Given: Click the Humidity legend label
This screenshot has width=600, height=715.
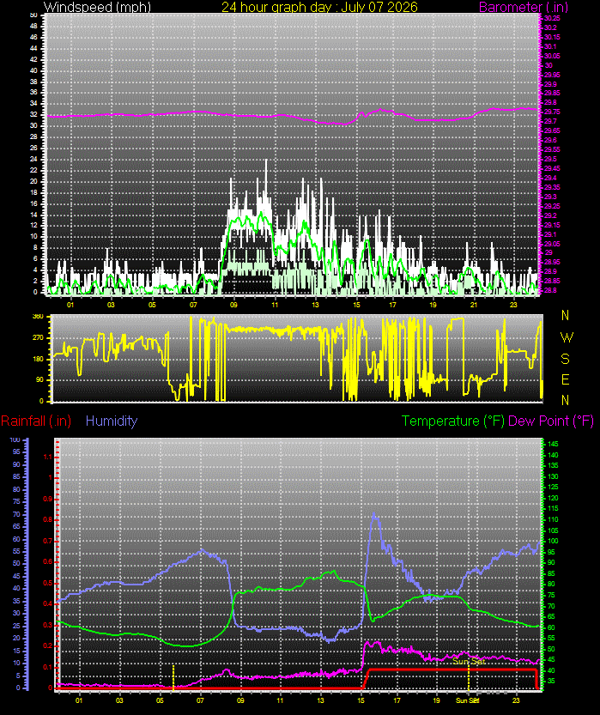Looking at the screenshot, I should click(x=112, y=421).
